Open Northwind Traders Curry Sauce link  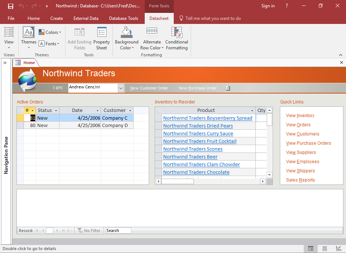[x=198, y=134]
